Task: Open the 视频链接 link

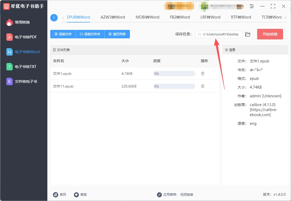Action: pos(187,195)
